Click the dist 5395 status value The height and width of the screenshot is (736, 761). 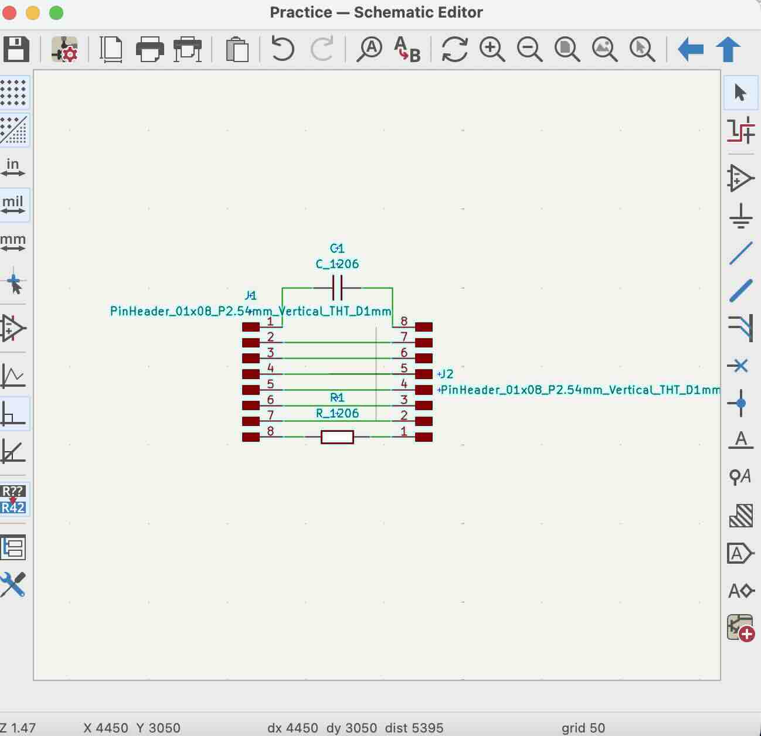pos(414,728)
